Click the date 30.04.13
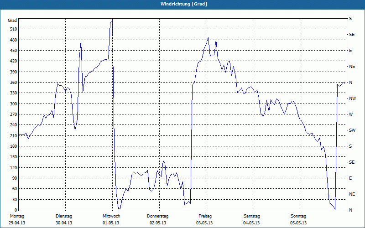Screen dimensions: 365x228 tap(64, 223)
